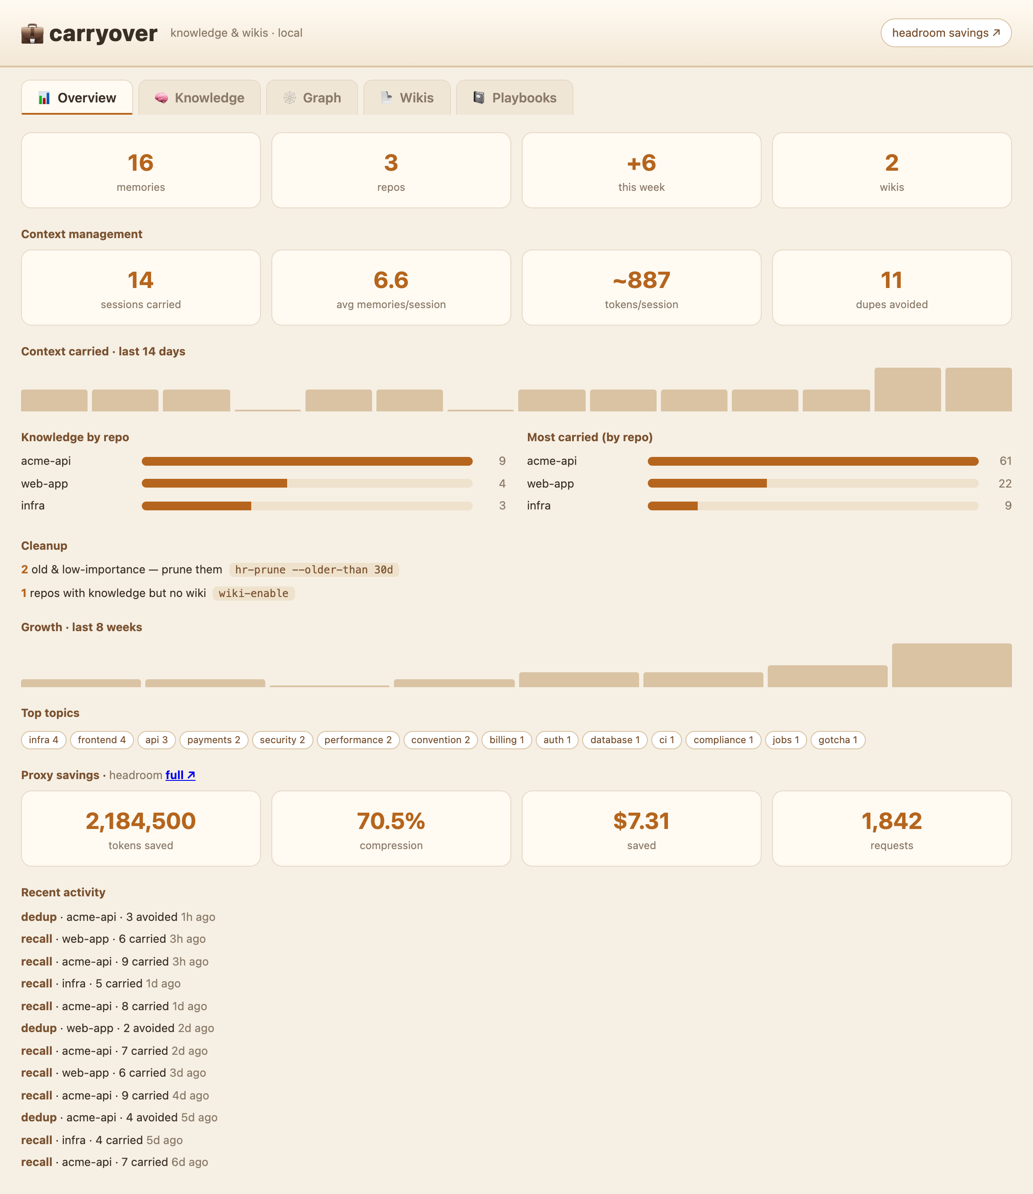Open the Graph tab

[312, 98]
